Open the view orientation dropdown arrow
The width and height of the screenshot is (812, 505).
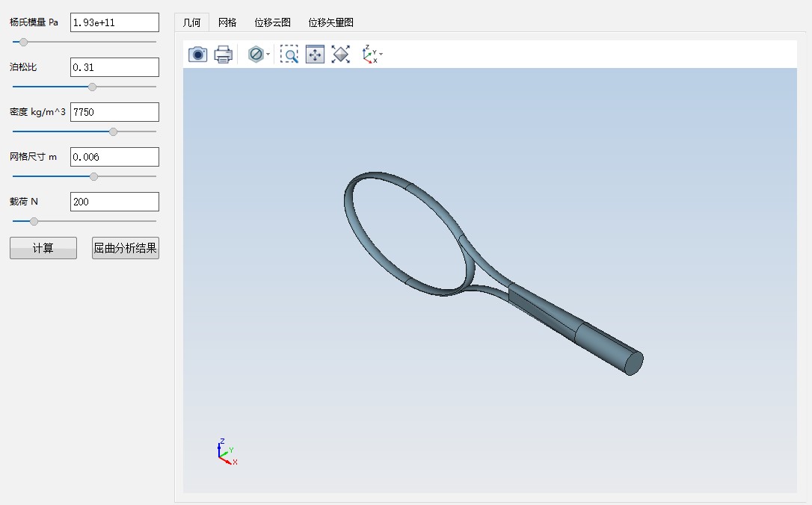pos(381,54)
